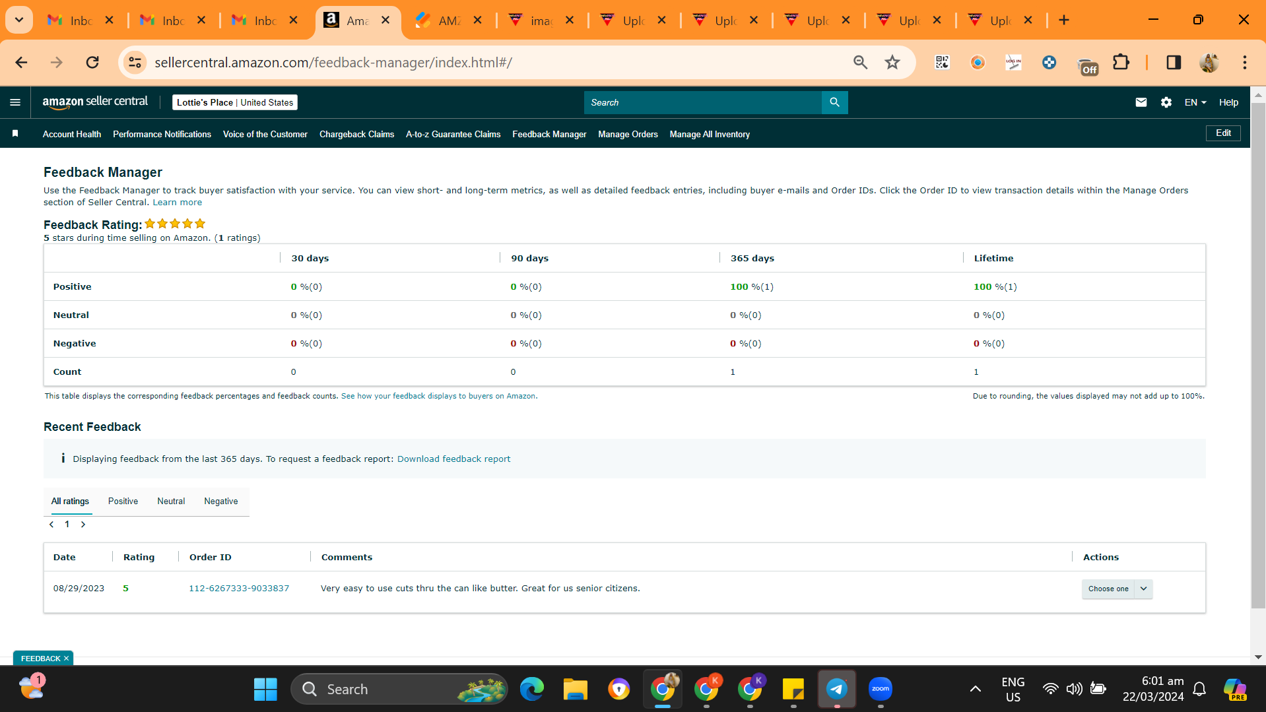
Task: Open Voice of the Customer
Action: pos(265,134)
